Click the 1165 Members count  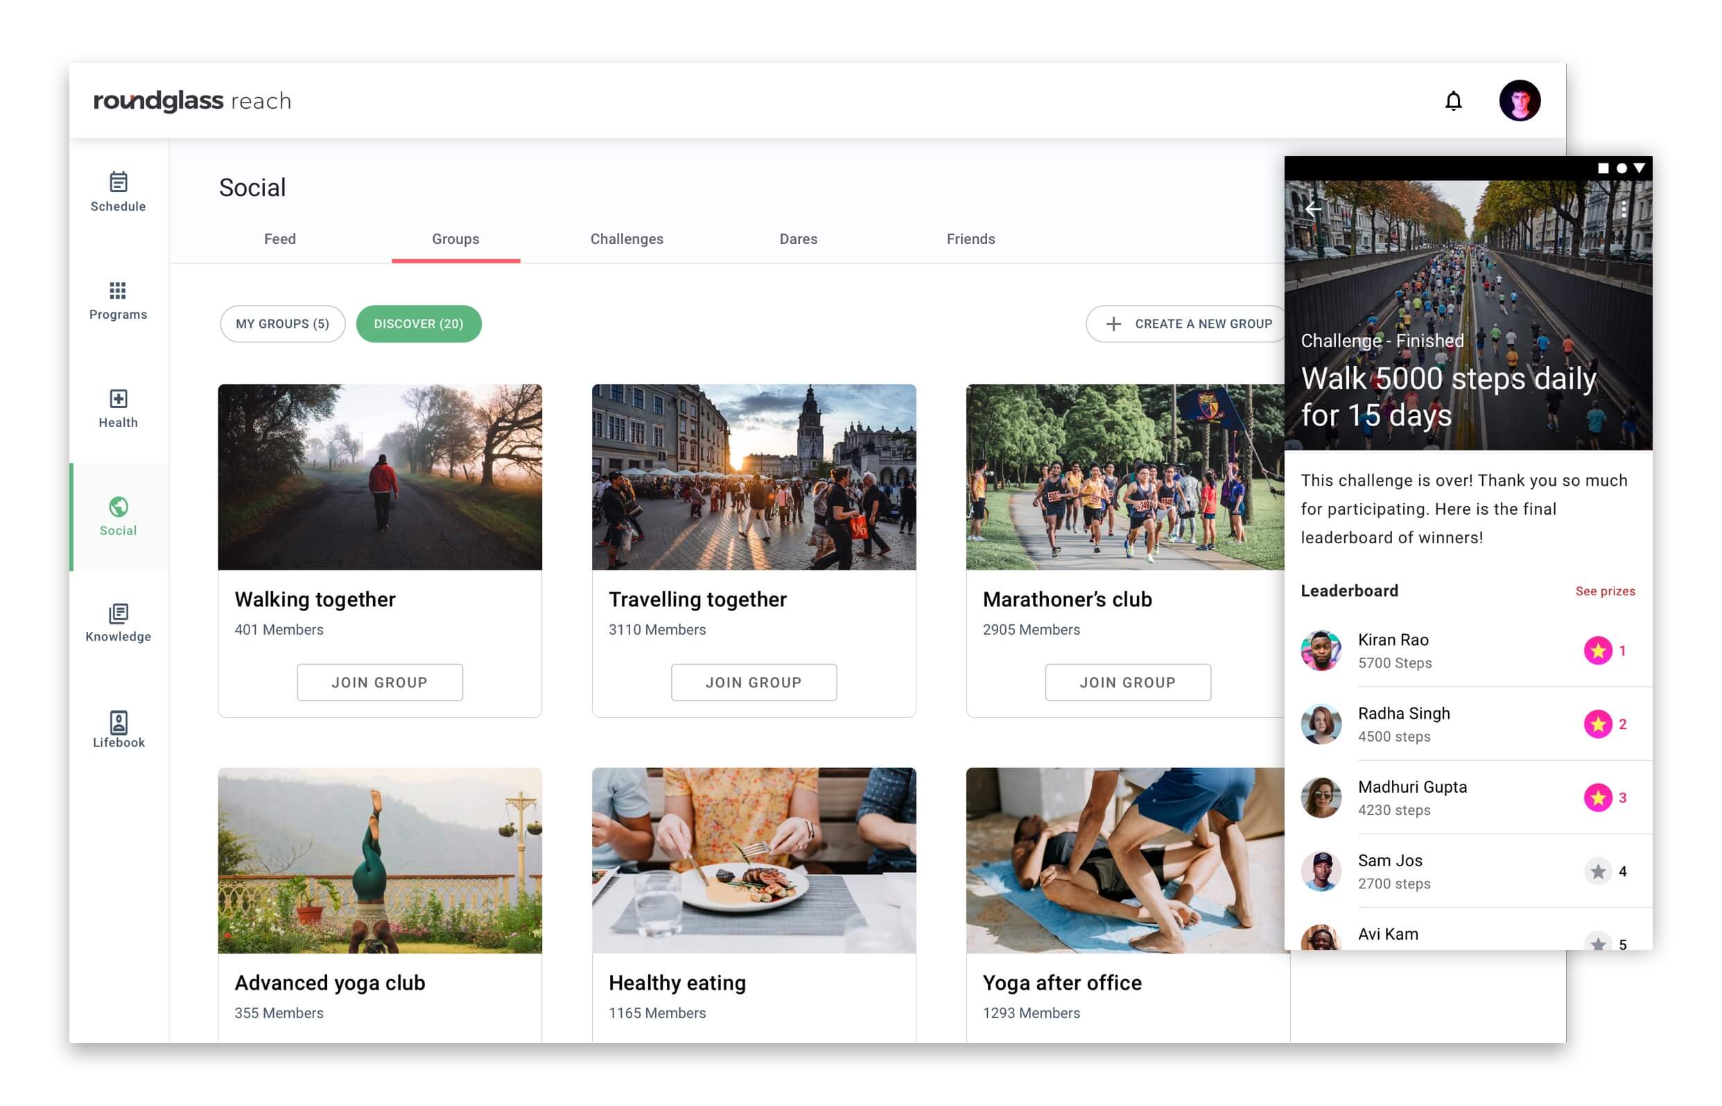click(656, 1013)
